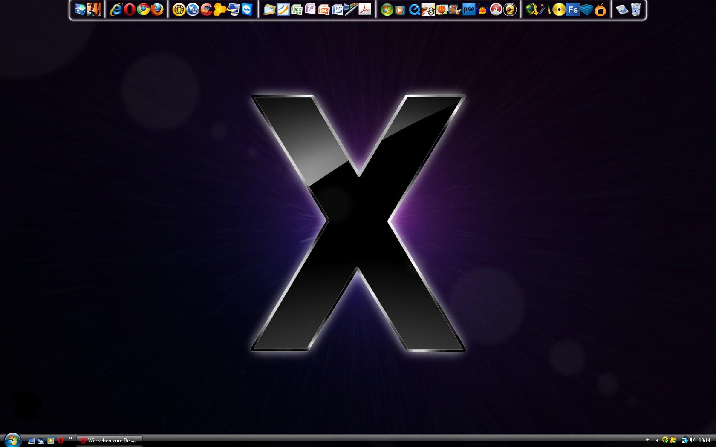Open the yellow honeycomb icon

pyautogui.click(x=220, y=9)
